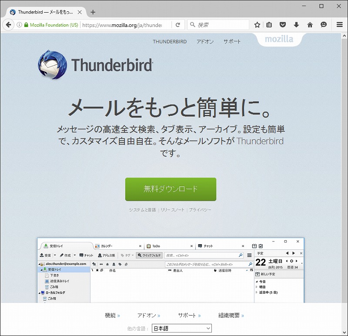Click the Thunderbird logo
This screenshot has height=336, width=348.
95,64
